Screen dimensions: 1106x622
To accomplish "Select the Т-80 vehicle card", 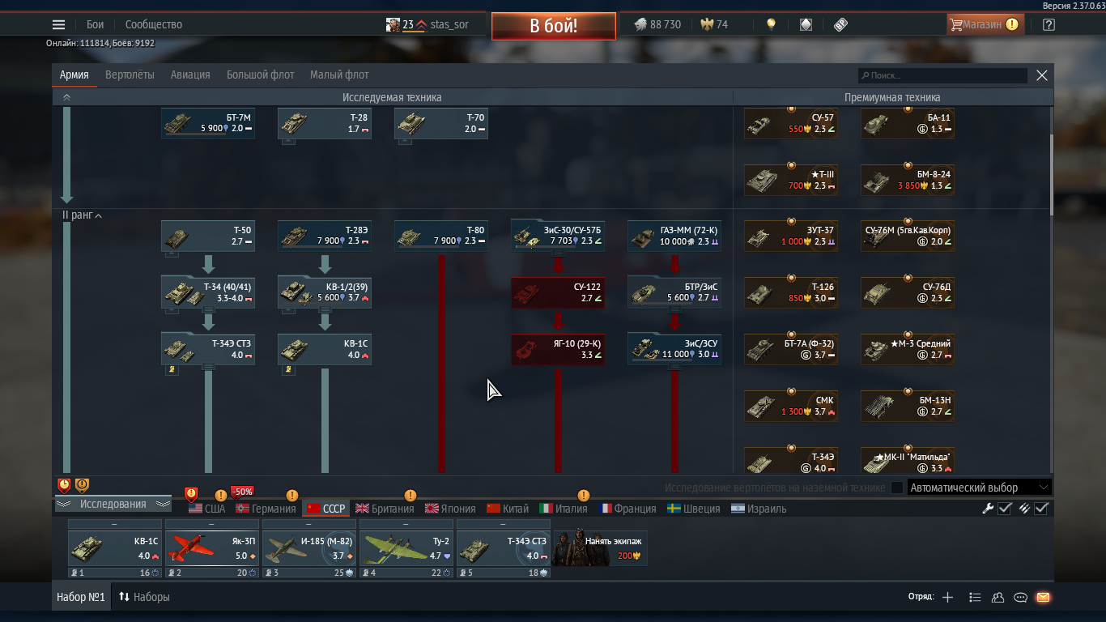I will (x=441, y=236).
